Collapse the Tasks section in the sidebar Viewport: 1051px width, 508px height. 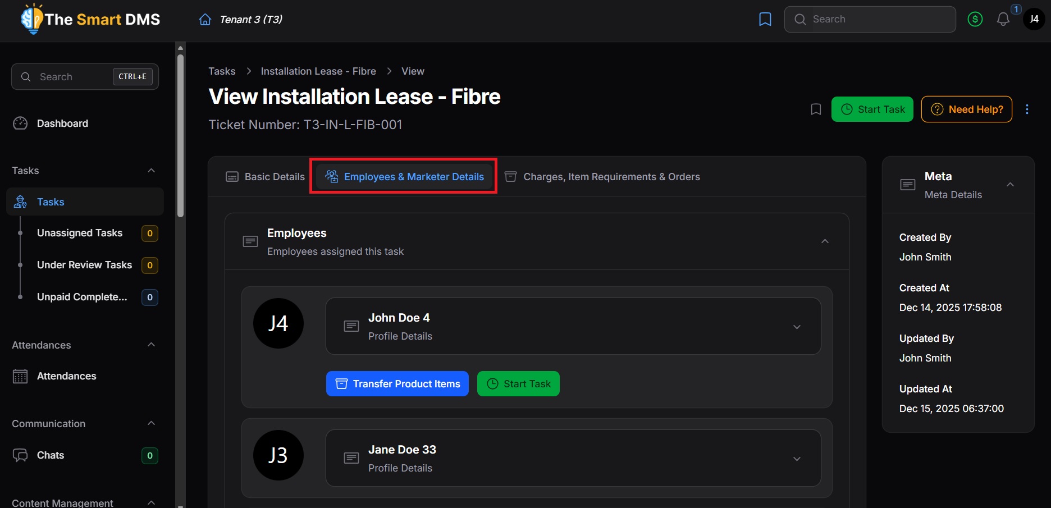(x=150, y=171)
